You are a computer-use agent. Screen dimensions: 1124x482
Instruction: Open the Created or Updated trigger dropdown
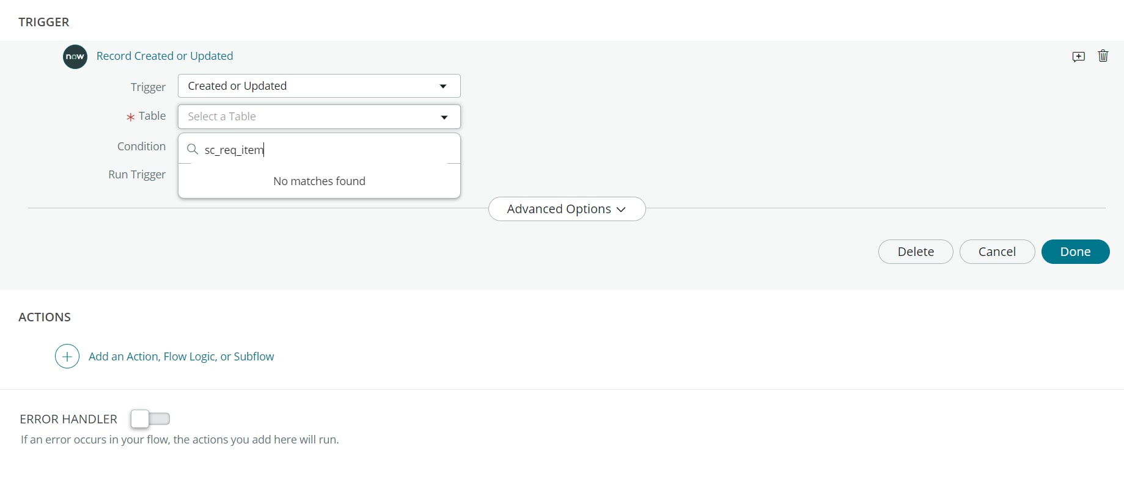pos(318,86)
